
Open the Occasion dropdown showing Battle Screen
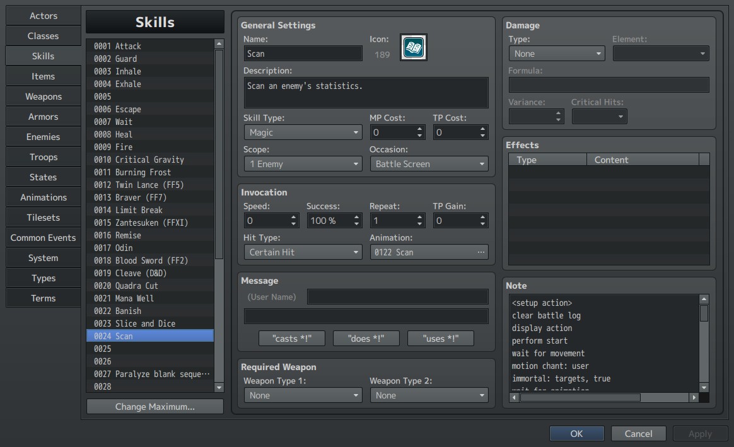tap(429, 164)
